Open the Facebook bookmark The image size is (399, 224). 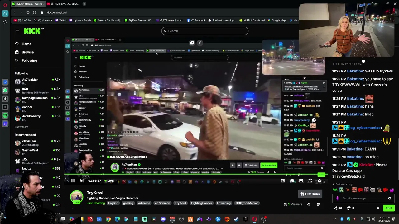(x=196, y=20)
